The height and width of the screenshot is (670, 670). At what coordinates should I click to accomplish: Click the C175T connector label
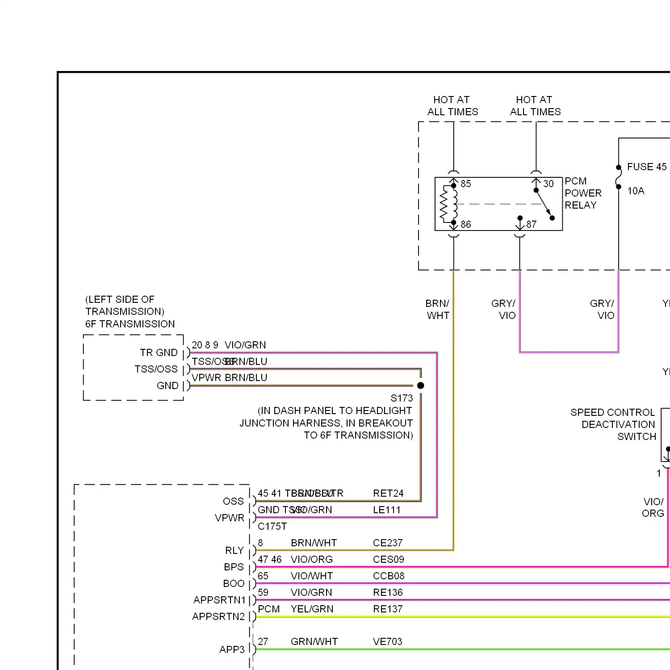tap(272, 526)
